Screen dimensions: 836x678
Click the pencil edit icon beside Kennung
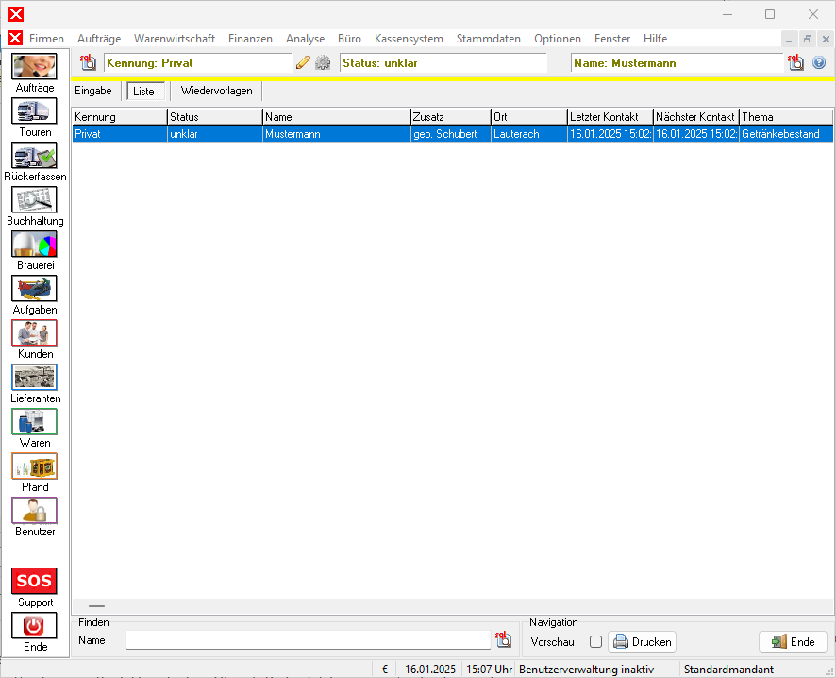coord(303,63)
